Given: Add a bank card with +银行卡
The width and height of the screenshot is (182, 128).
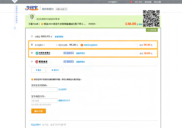Looking at the screenshot, I should pos(55,70).
